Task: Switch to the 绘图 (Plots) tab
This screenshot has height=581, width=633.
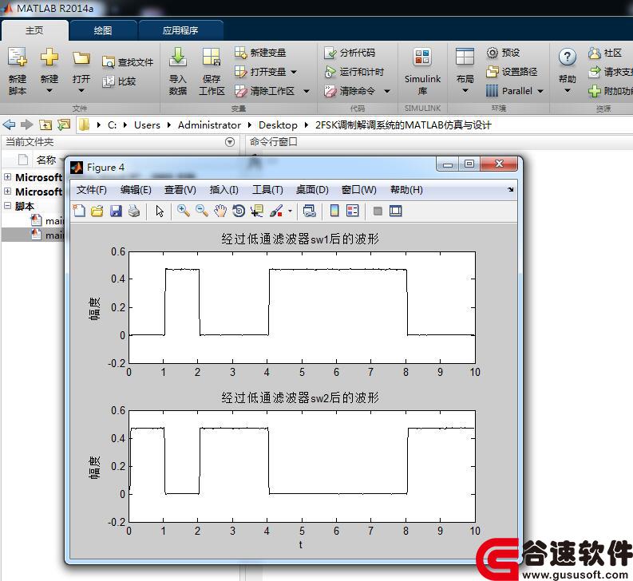Action: coord(103,30)
